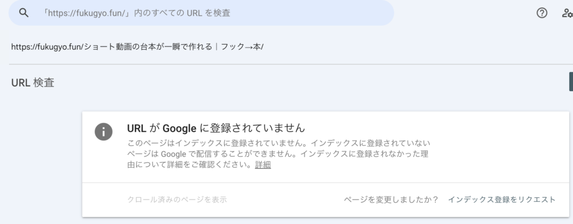Image resolution: width=573 pixels, height=224 pixels.
Task: Click the 詳細 link
Action: (262, 165)
